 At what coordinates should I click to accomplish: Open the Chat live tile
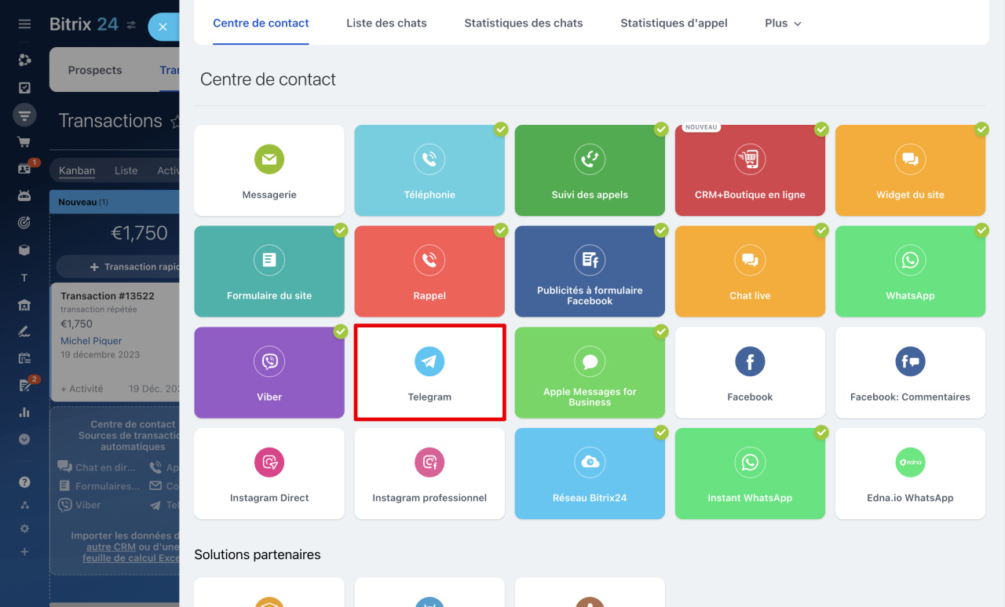pyautogui.click(x=750, y=272)
